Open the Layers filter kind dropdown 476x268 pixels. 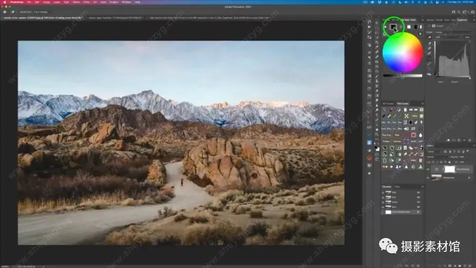pyautogui.click(x=434, y=151)
